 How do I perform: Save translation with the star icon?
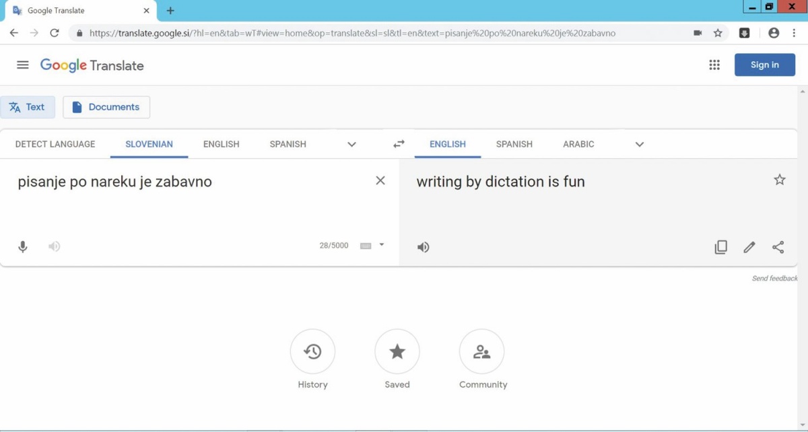(780, 180)
